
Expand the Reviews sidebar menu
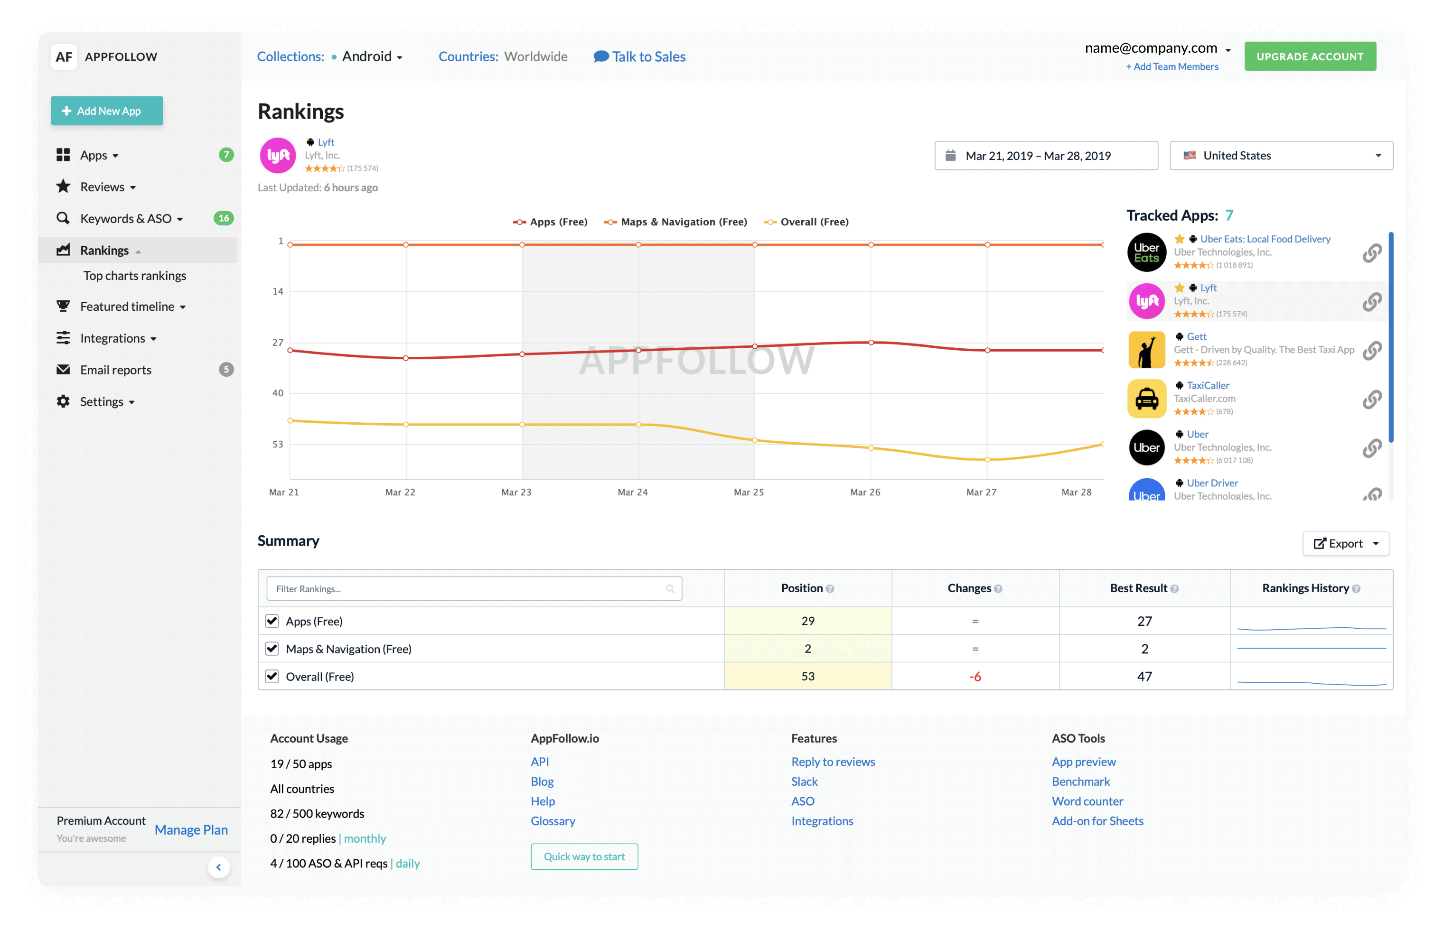(108, 186)
